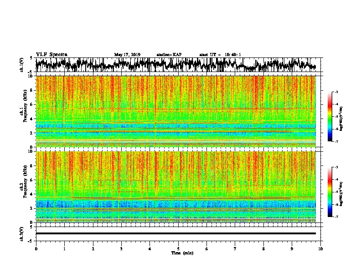Click the ch.1 color bar's log PSD label
361x279 pixels.
click(x=341, y=119)
